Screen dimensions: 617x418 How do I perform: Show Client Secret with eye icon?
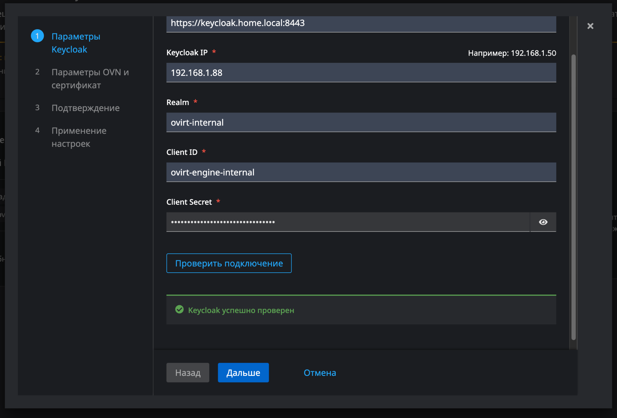click(x=543, y=222)
